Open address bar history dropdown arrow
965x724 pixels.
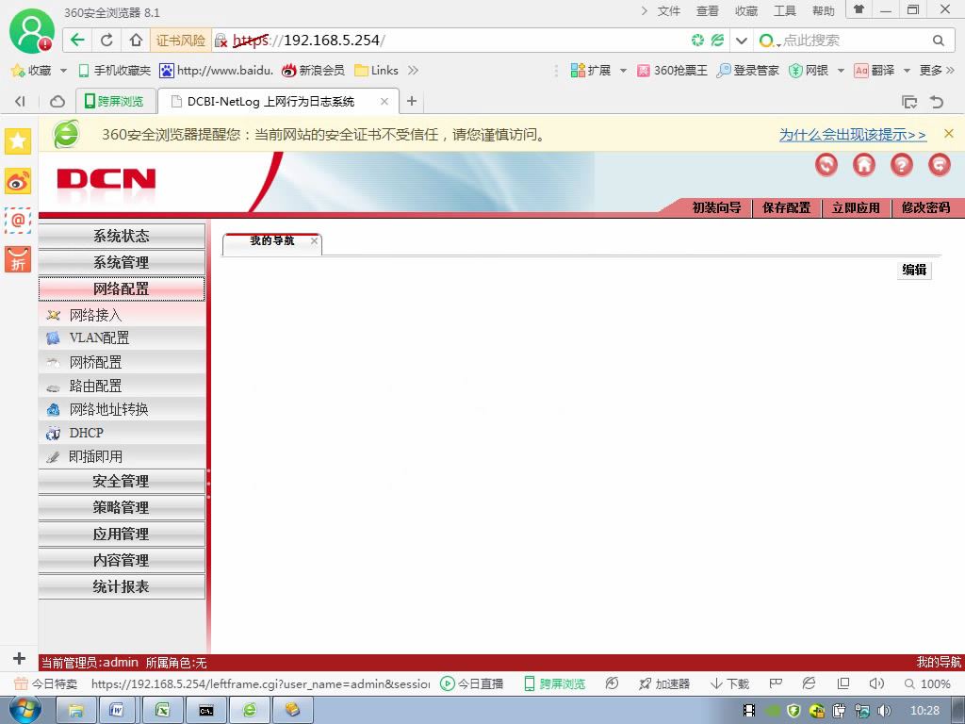742,41
